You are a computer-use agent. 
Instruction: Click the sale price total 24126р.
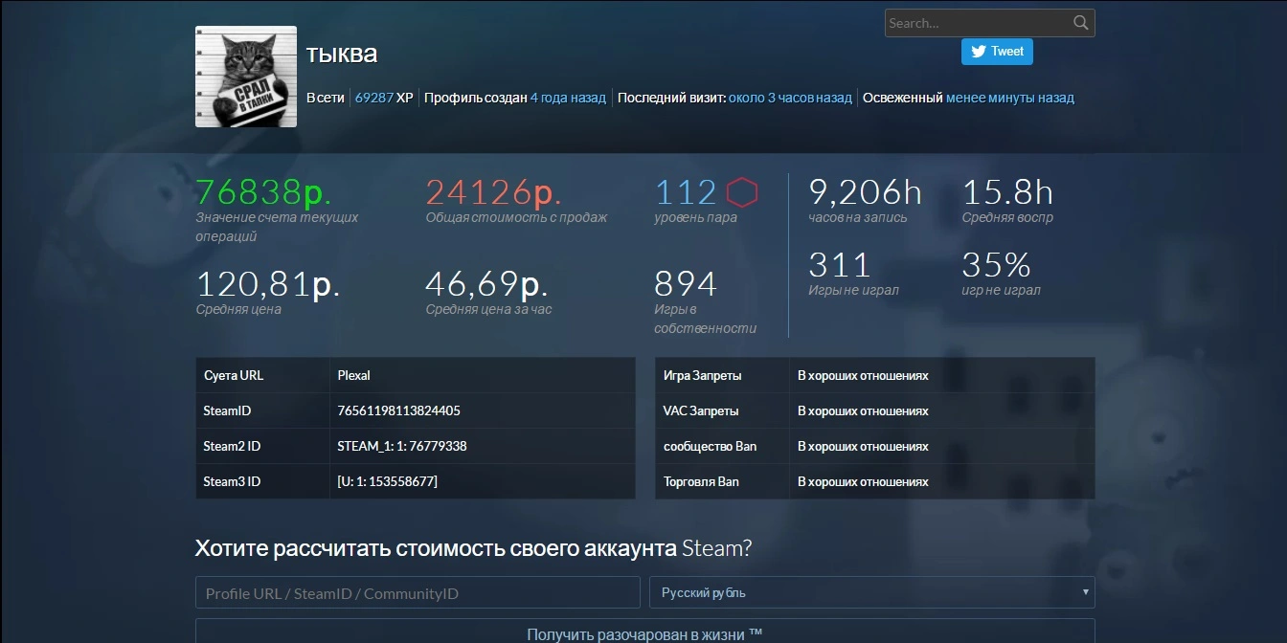[493, 193]
